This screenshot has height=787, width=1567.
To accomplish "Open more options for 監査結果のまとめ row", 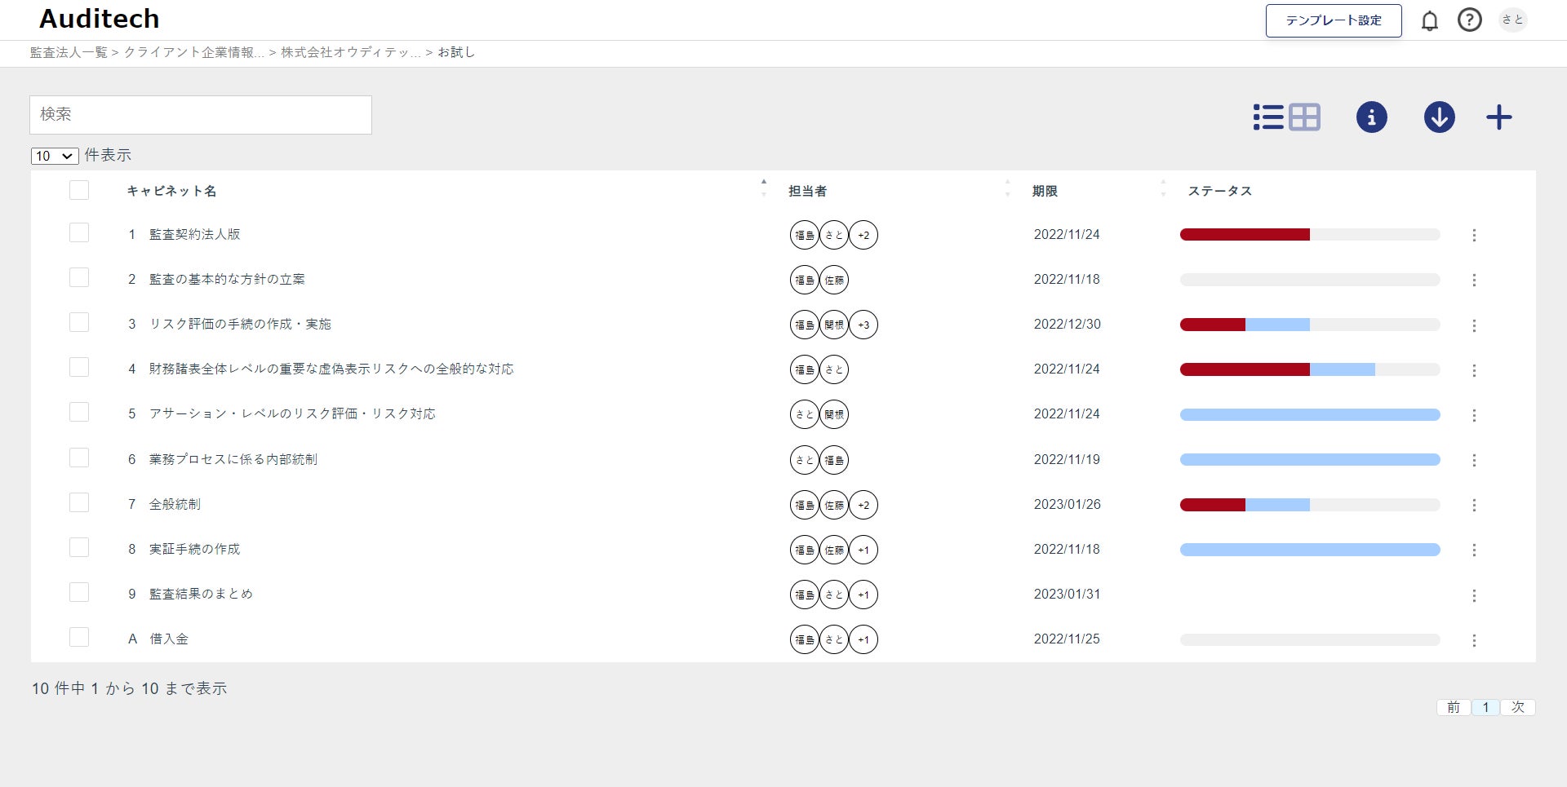I will click(1474, 595).
